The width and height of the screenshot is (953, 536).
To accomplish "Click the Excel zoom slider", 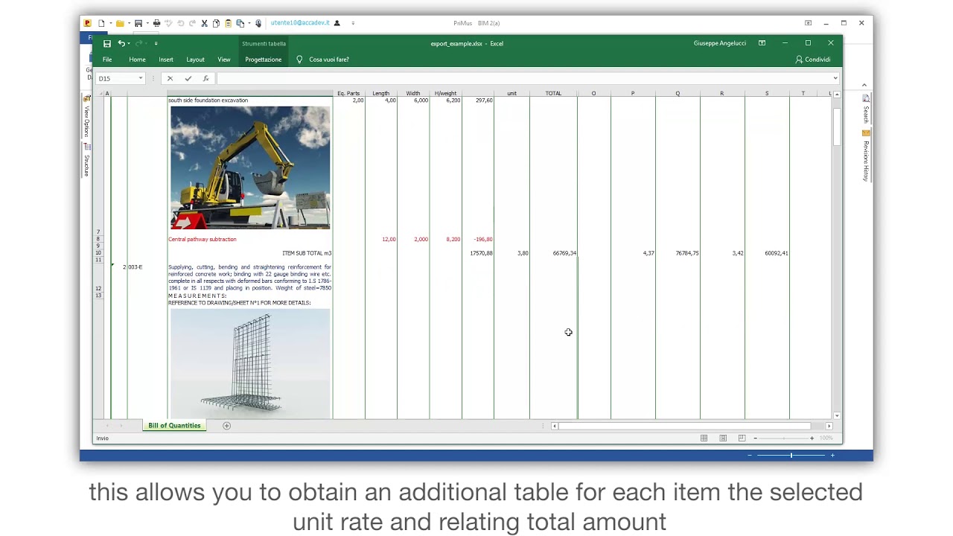I will click(783, 438).
